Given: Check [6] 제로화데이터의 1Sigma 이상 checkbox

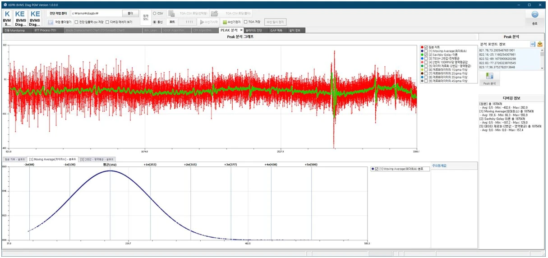Looking at the screenshot, I should pos(426,69).
